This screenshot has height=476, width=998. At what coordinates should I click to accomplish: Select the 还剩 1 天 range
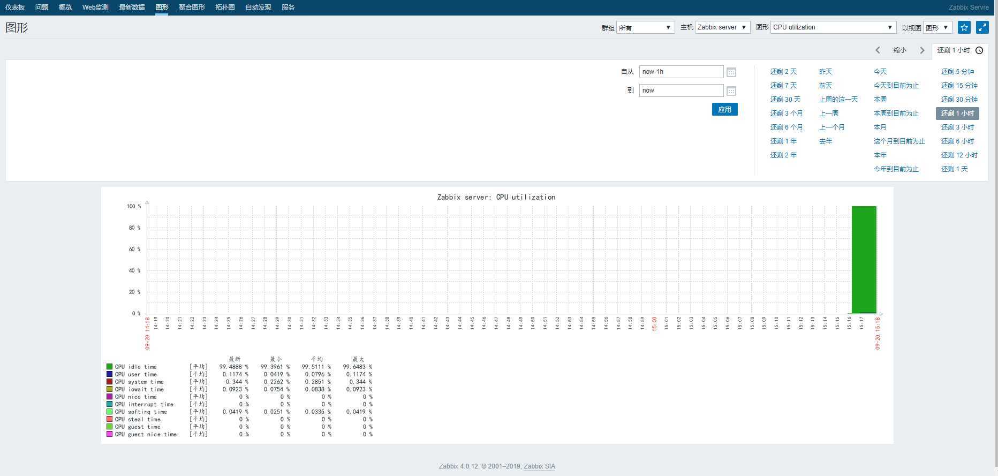[955, 169]
